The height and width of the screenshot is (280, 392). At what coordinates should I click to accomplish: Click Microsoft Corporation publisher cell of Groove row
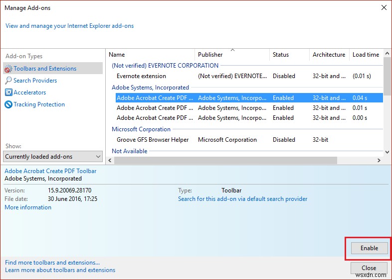coord(227,140)
